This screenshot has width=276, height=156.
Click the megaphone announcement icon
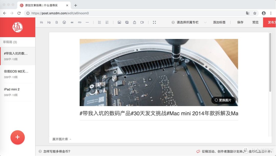198,151
